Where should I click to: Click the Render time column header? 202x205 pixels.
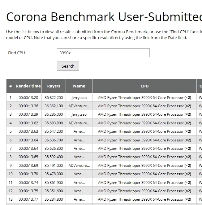28,86
